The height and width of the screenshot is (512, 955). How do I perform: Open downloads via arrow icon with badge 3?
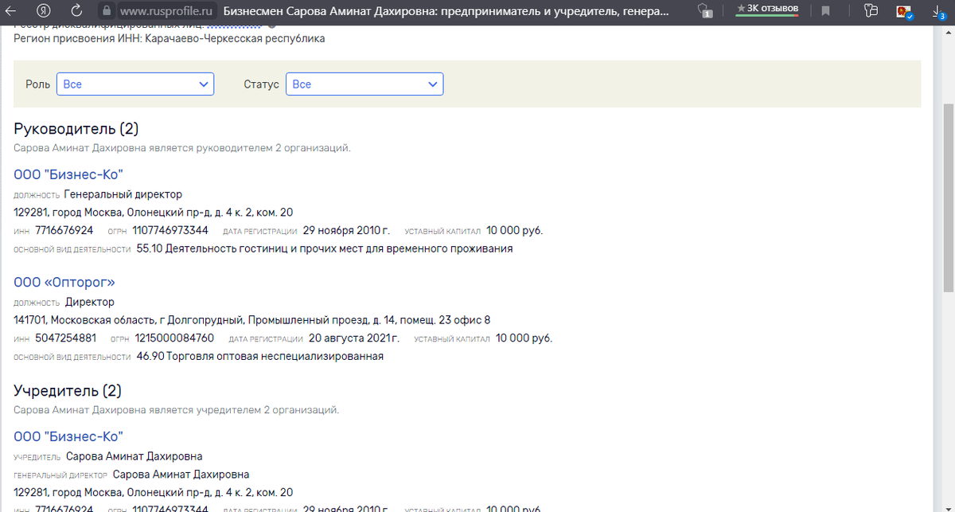[x=937, y=10]
